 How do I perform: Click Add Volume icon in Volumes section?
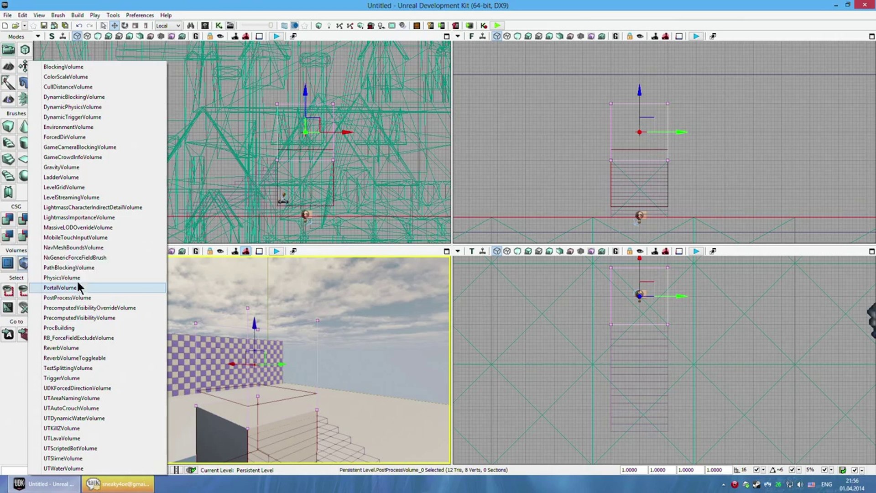coord(24,263)
